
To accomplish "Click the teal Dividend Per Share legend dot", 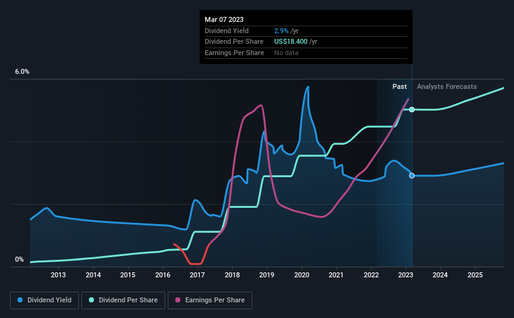I will pos(91,300).
